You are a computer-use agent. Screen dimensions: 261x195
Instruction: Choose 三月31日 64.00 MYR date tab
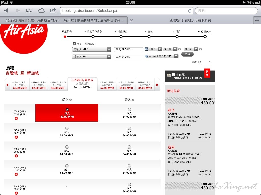click(x=126, y=85)
